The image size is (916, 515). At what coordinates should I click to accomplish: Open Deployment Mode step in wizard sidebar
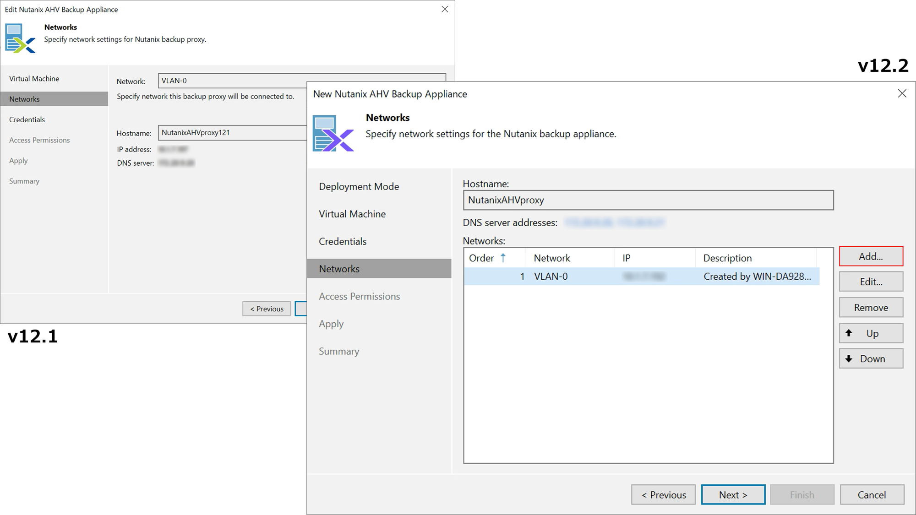click(x=359, y=186)
